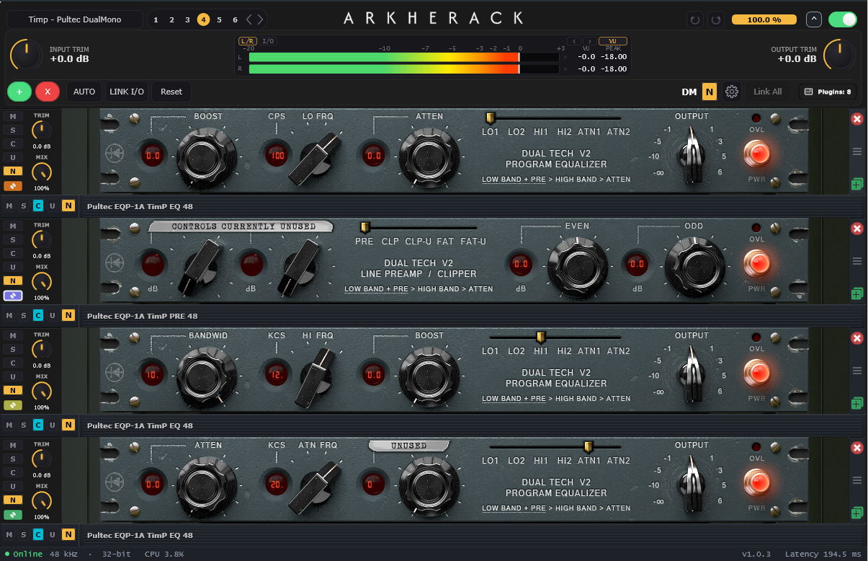Collapse the header with the up-caret button
This screenshot has height=561, width=868.
tap(813, 19)
